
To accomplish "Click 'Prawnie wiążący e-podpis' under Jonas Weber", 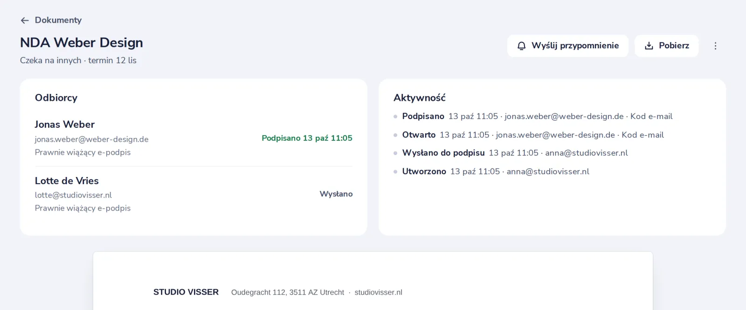I will [83, 152].
